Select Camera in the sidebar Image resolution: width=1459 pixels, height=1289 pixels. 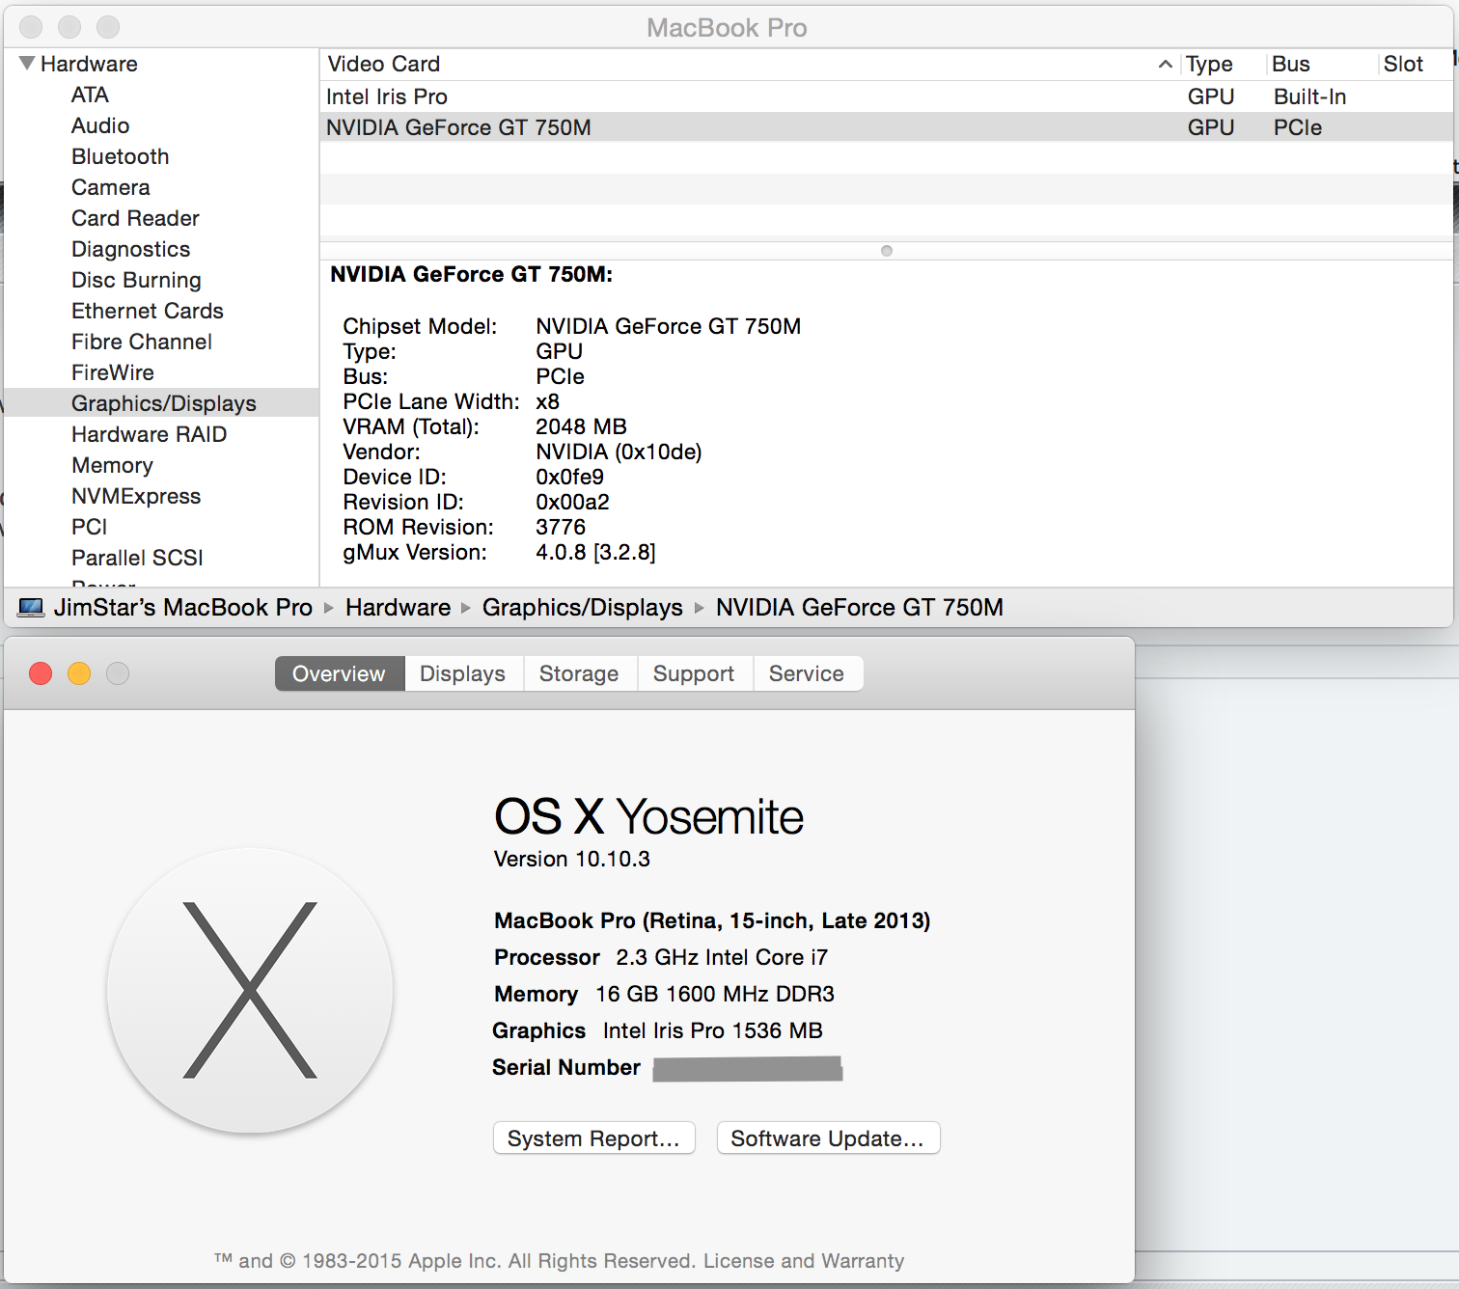point(111,187)
